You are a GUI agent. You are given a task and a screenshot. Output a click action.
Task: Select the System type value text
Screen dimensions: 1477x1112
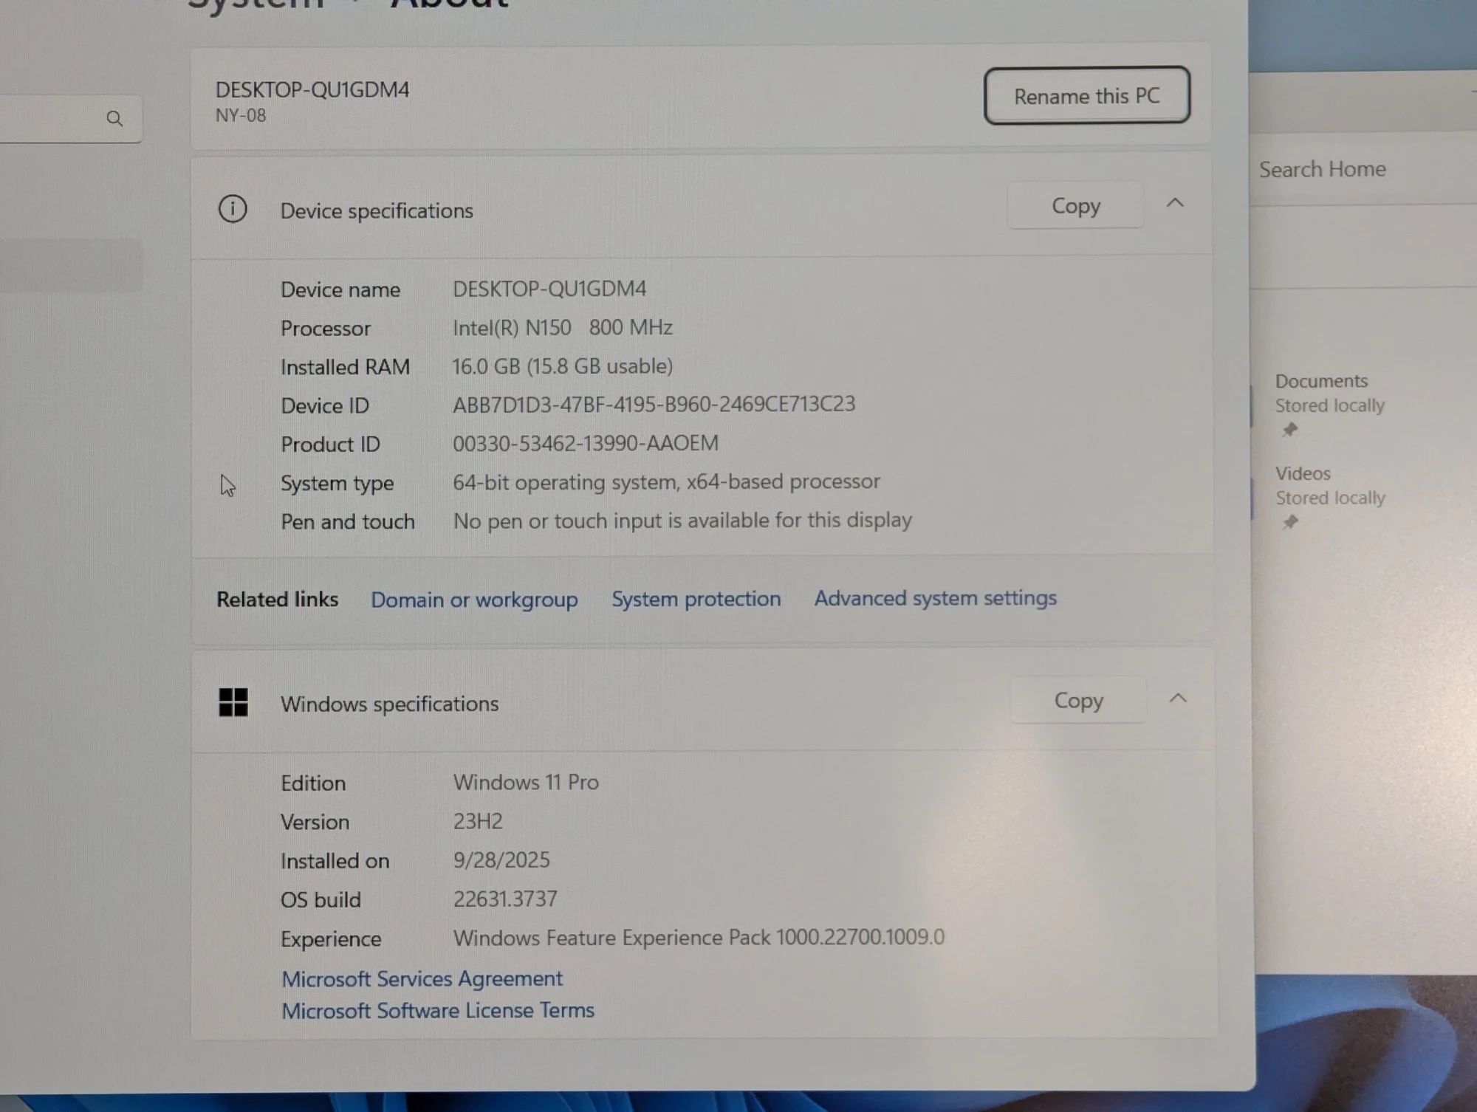666,482
